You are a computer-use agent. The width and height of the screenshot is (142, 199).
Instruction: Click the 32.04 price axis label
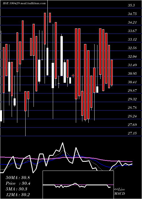(x=132, y=57)
